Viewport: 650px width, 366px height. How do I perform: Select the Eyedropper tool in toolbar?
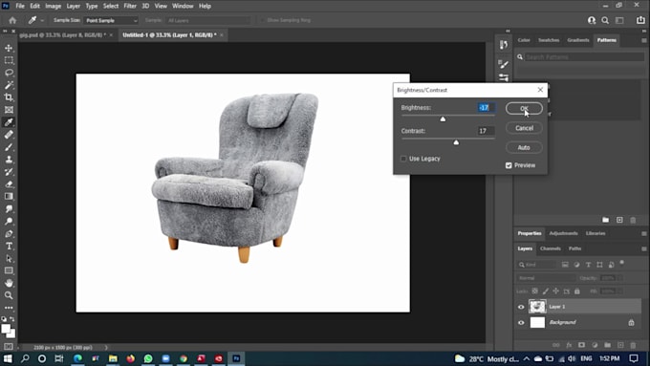tap(9, 122)
